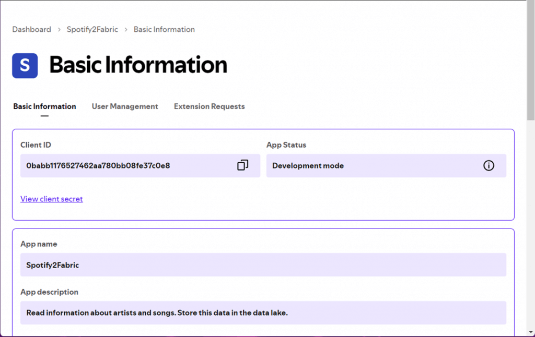The height and width of the screenshot is (337, 535).
Task: Click the App description field
Action: point(263,312)
